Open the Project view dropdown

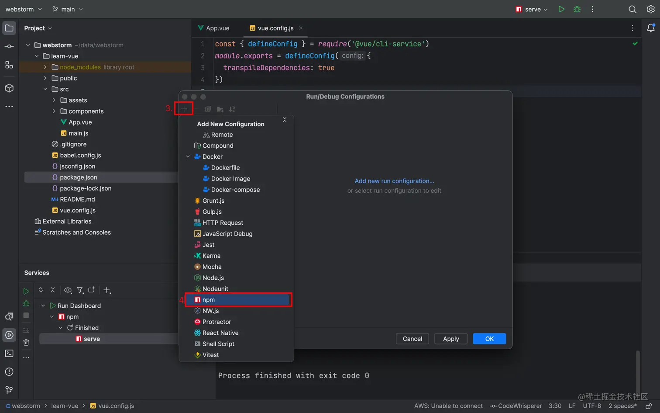(x=38, y=28)
